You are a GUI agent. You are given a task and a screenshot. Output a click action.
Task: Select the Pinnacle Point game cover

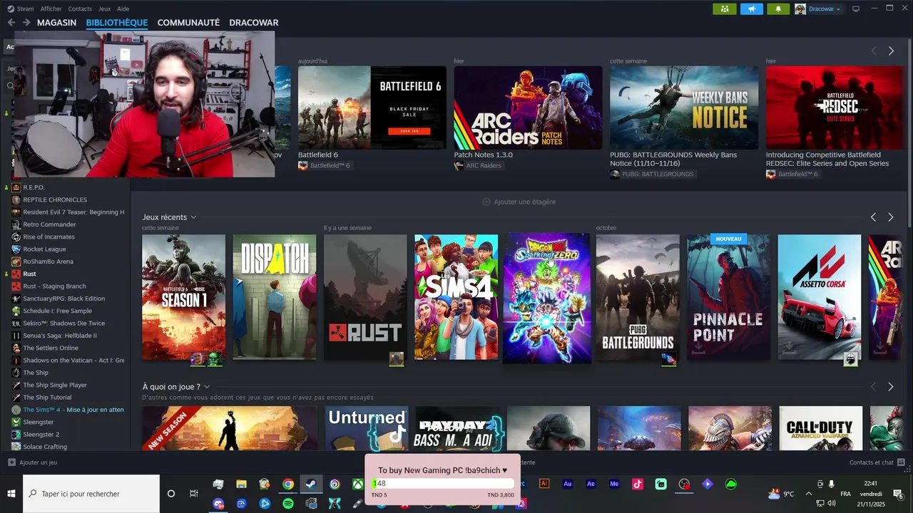point(729,297)
